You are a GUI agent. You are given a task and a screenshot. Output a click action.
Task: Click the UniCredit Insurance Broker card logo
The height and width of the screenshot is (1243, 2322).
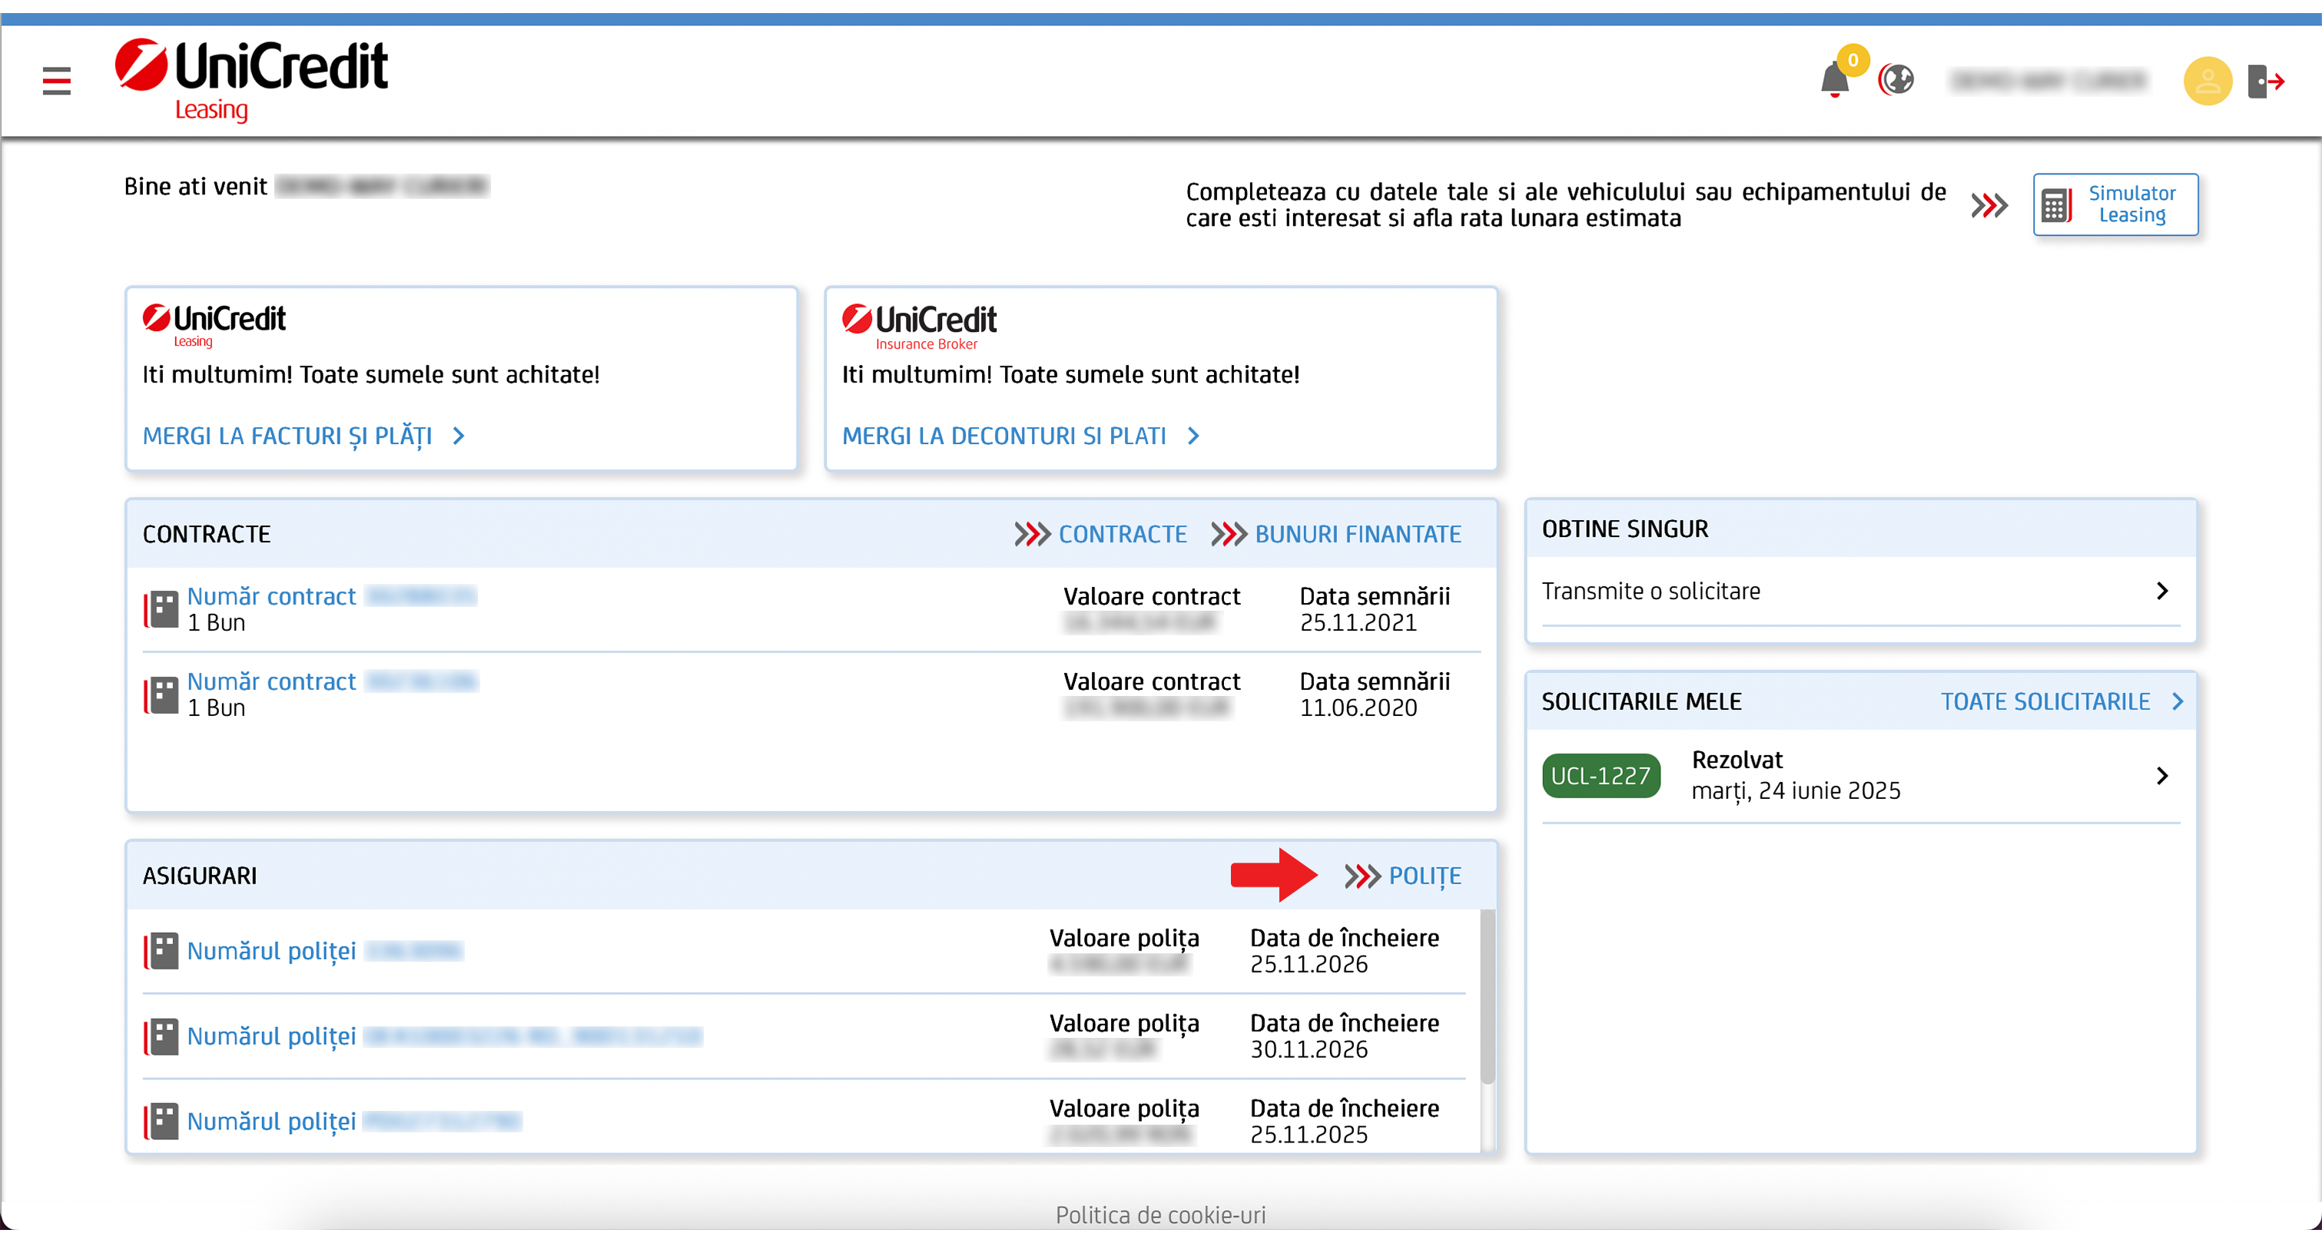pos(918,326)
